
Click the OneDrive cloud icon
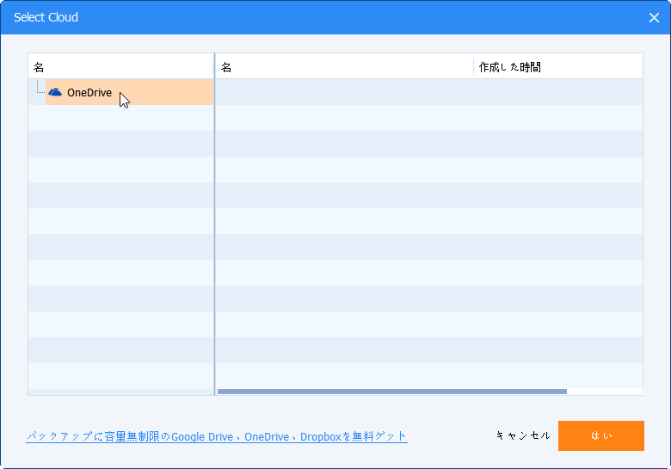[x=55, y=92]
